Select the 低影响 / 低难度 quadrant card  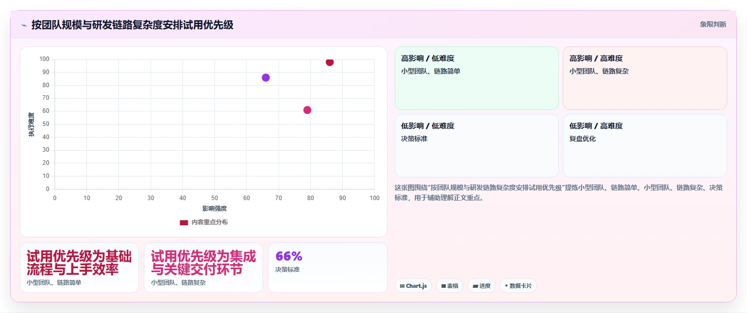[x=476, y=146]
